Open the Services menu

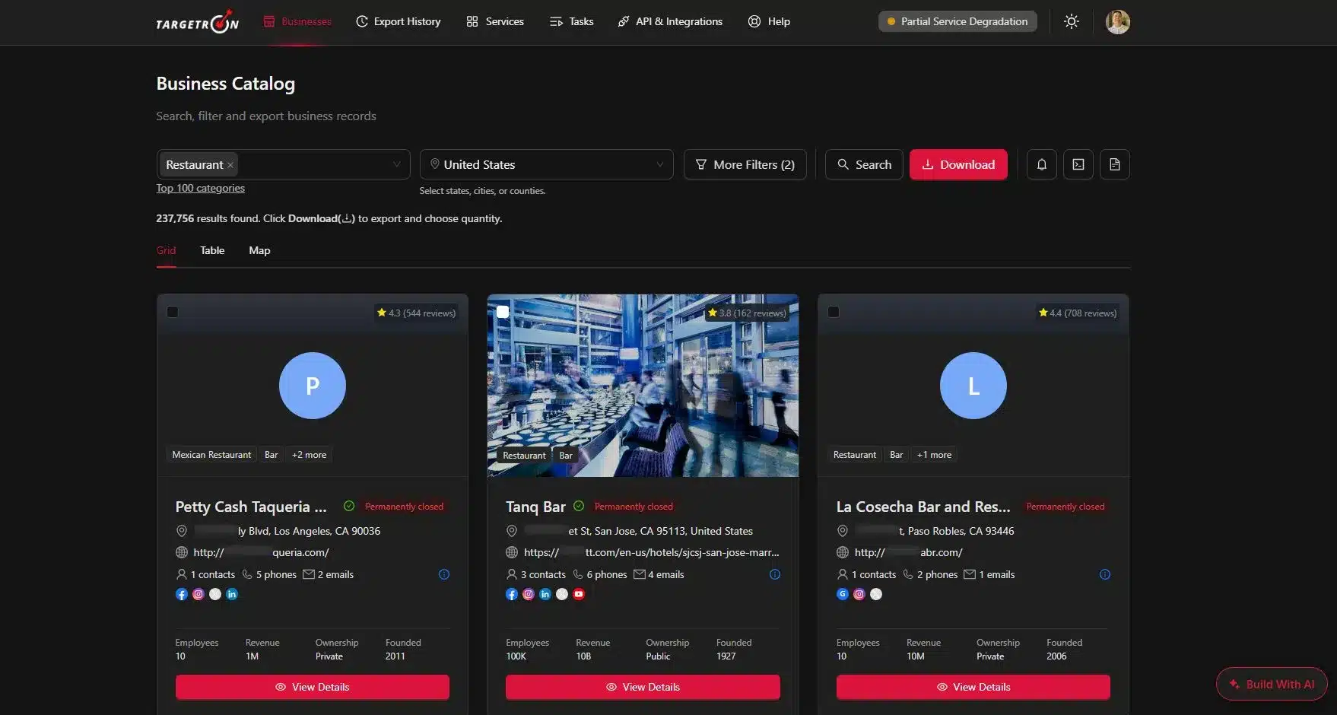point(495,21)
